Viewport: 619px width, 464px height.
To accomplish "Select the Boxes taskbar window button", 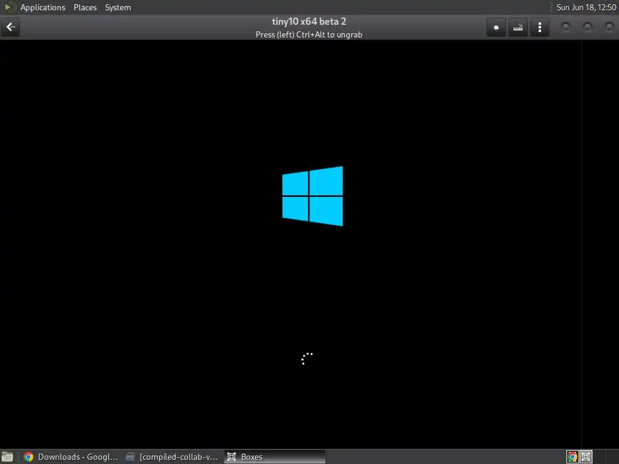I will click(x=275, y=457).
